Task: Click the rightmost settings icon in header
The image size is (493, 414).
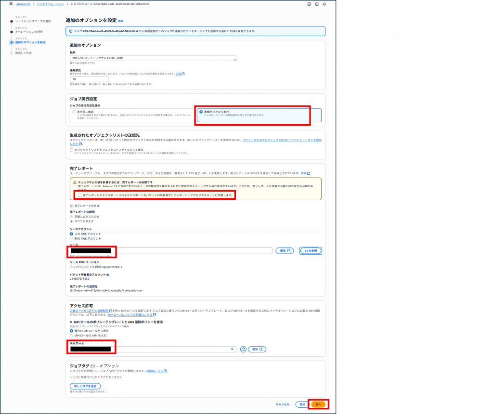Action: pyautogui.click(x=324, y=4)
